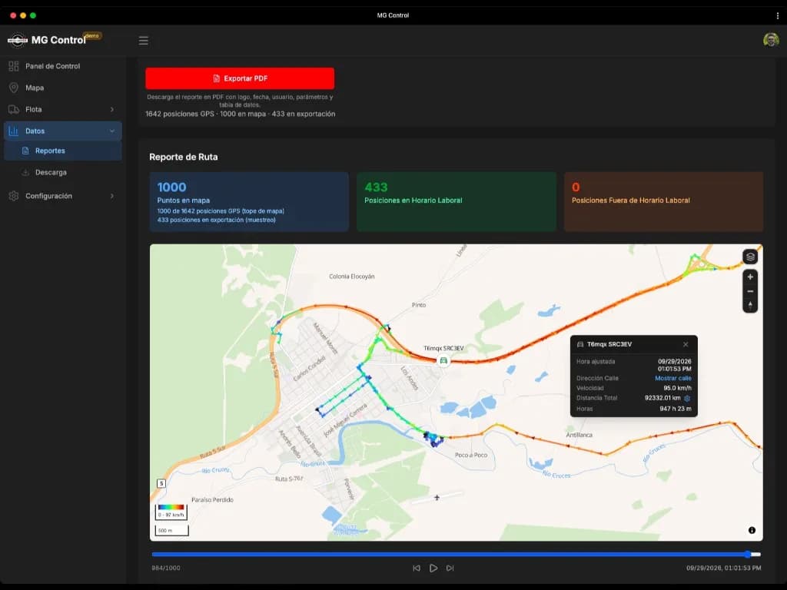Play the route animation
787x590 pixels.
433,568
